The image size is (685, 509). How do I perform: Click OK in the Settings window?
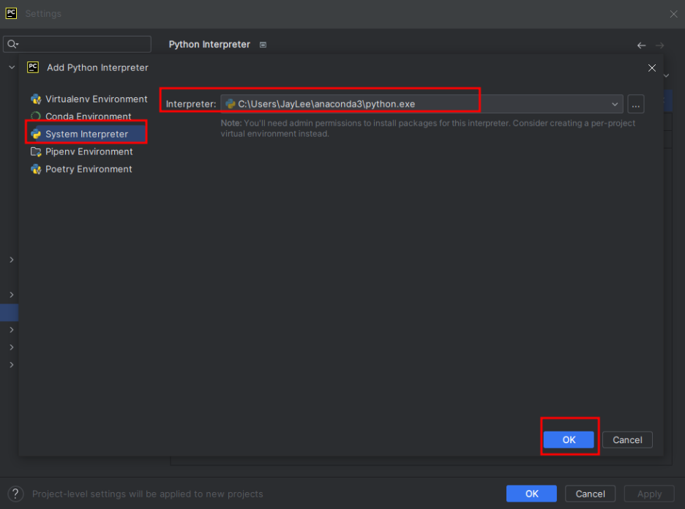click(x=531, y=494)
